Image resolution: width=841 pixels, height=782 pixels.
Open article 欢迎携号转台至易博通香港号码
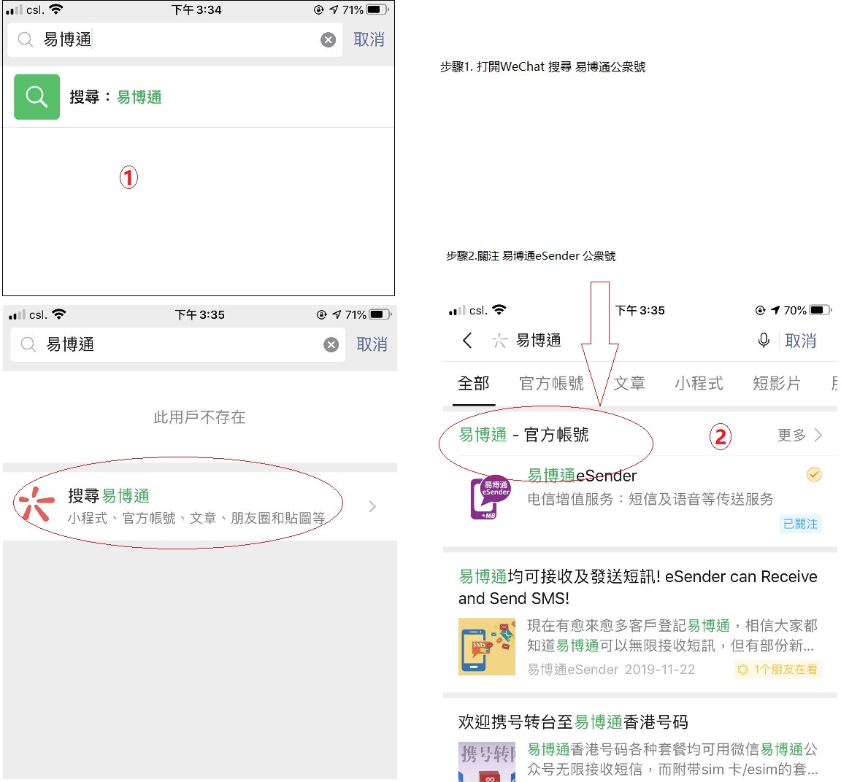coord(573,722)
